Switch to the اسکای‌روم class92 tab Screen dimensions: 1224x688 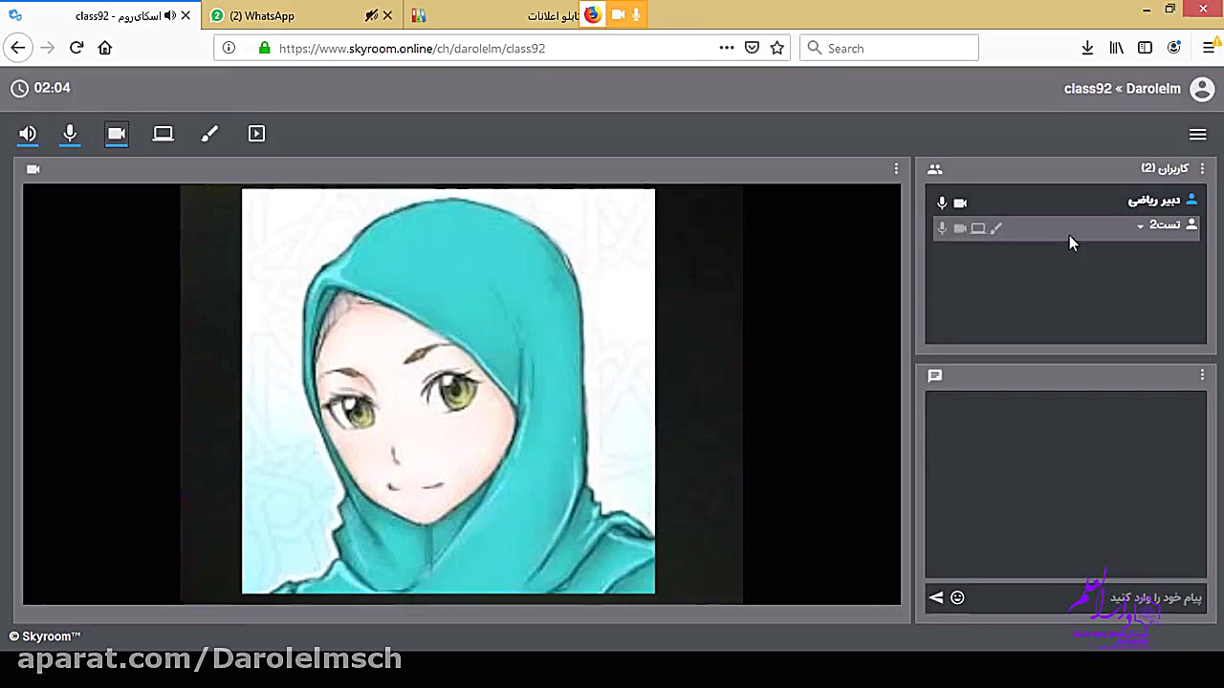click(100, 15)
